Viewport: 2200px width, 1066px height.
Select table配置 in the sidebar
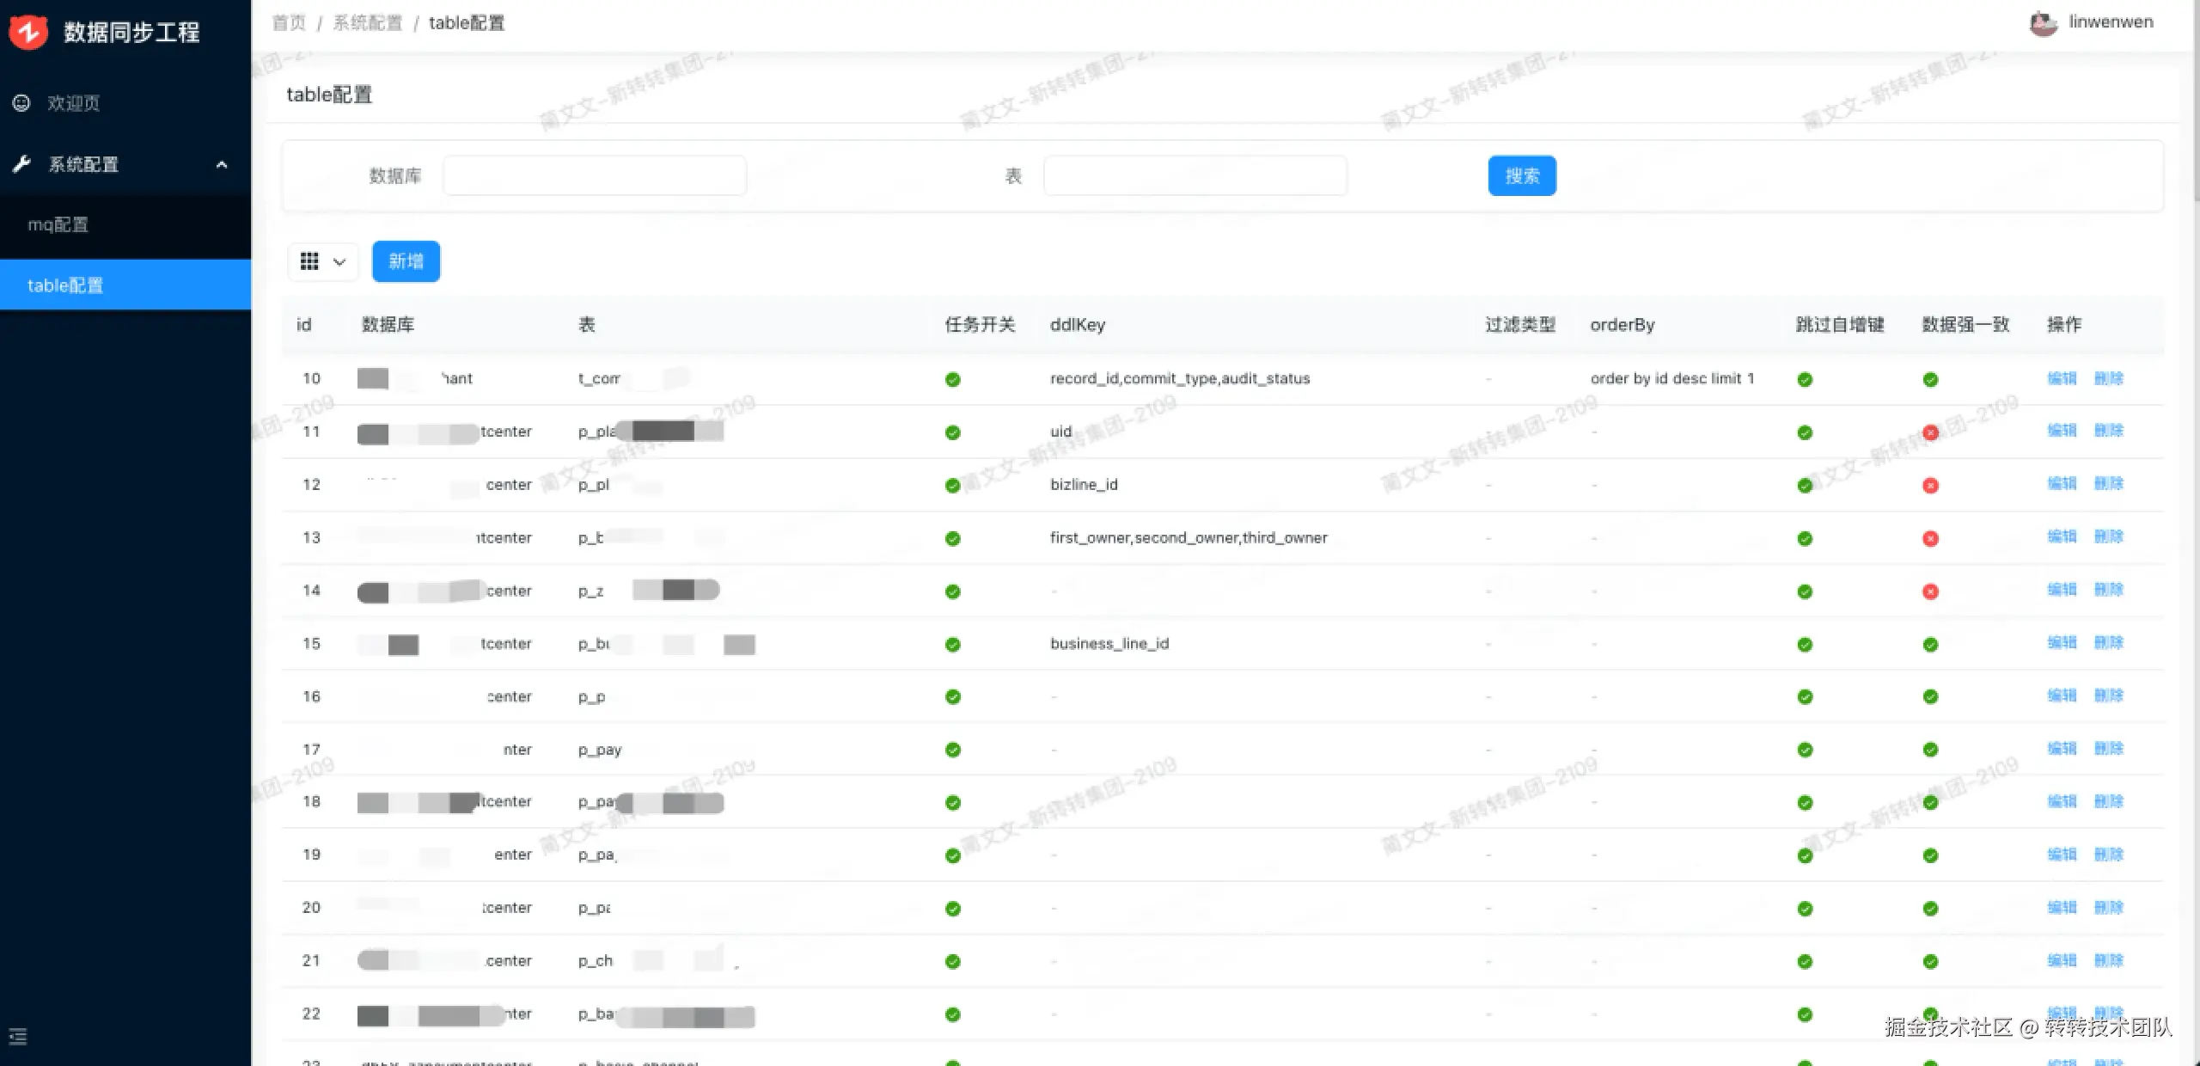[65, 285]
